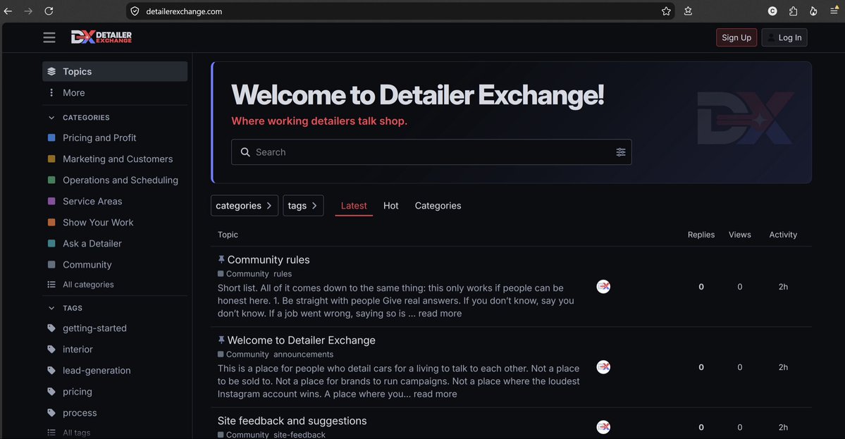Click the announcements tag on Welcome topic
This screenshot has width=845, height=439.
[x=304, y=354]
